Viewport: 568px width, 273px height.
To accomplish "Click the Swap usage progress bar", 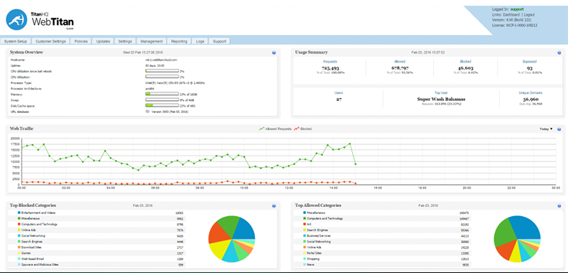I will tap(162, 100).
